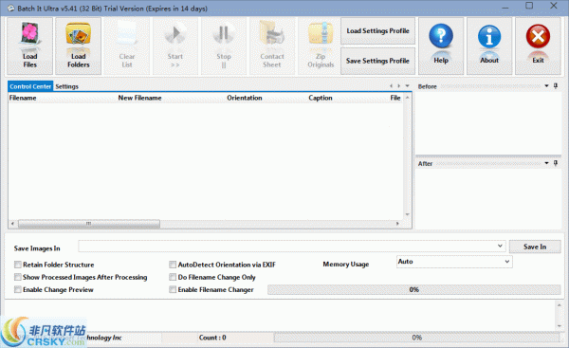Image resolution: width=569 pixels, height=348 pixels.
Task: Click the Zip Originals icon
Action: [321, 46]
